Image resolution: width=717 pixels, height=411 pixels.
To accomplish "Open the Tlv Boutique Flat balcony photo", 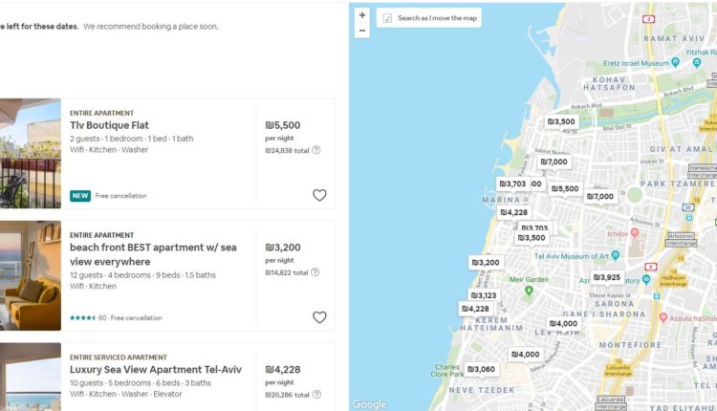I will (31, 154).
